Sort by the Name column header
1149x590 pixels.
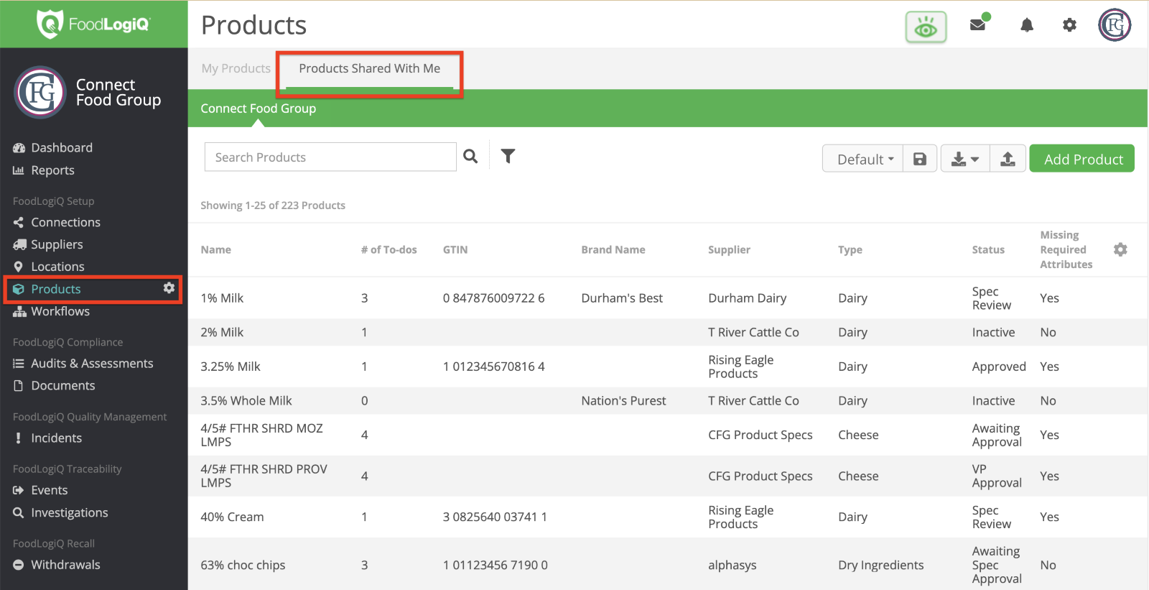216,250
